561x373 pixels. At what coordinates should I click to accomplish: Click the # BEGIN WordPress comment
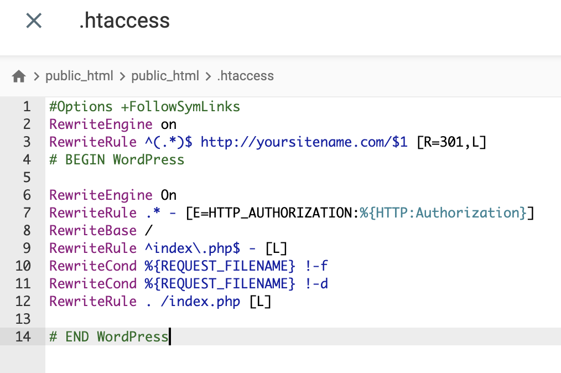(116, 159)
